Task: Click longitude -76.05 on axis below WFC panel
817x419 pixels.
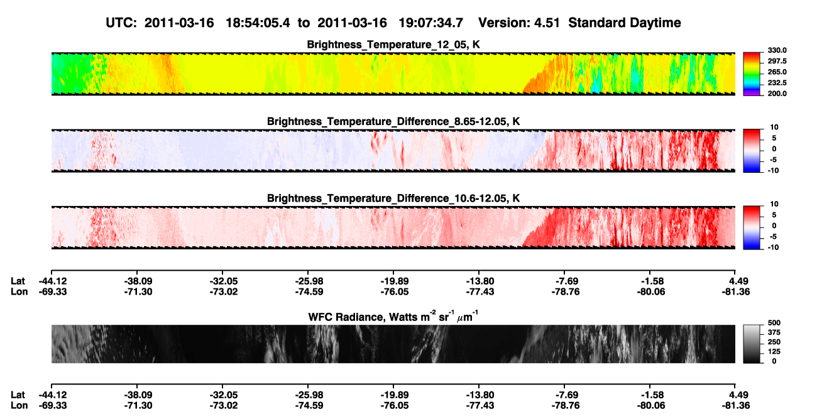Action: pos(393,405)
